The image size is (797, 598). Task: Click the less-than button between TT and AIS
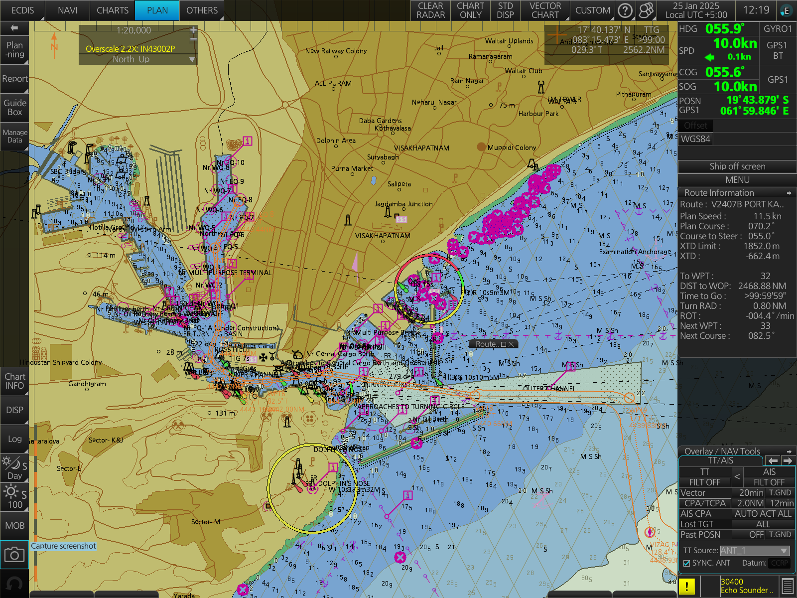[x=737, y=477]
